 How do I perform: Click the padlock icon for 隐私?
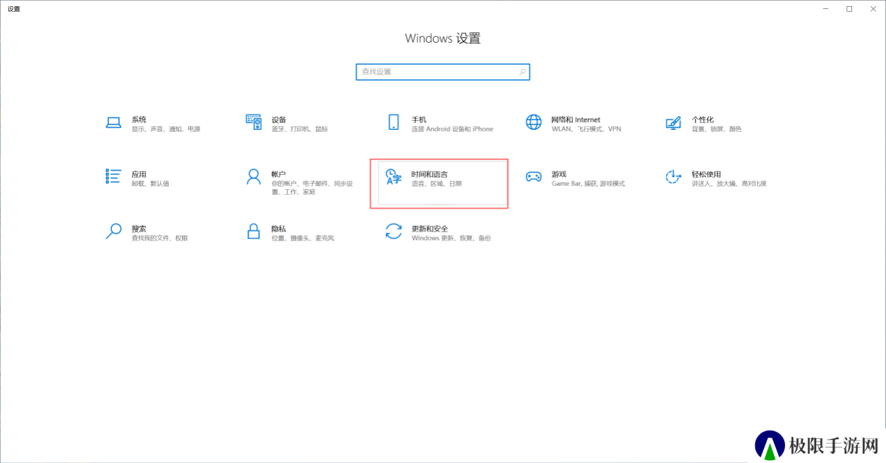click(253, 231)
